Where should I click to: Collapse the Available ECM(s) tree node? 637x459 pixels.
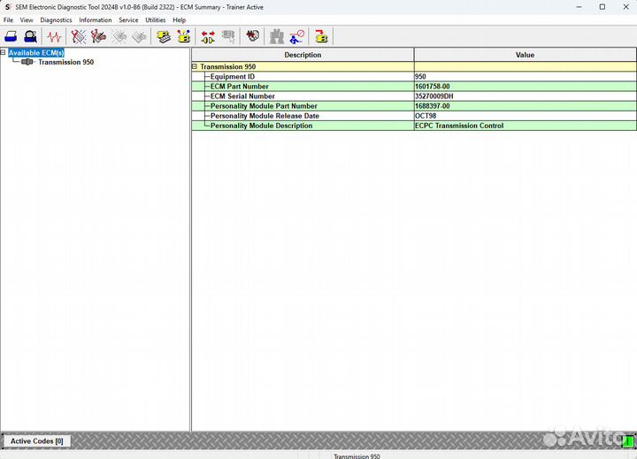pos(4,53)
